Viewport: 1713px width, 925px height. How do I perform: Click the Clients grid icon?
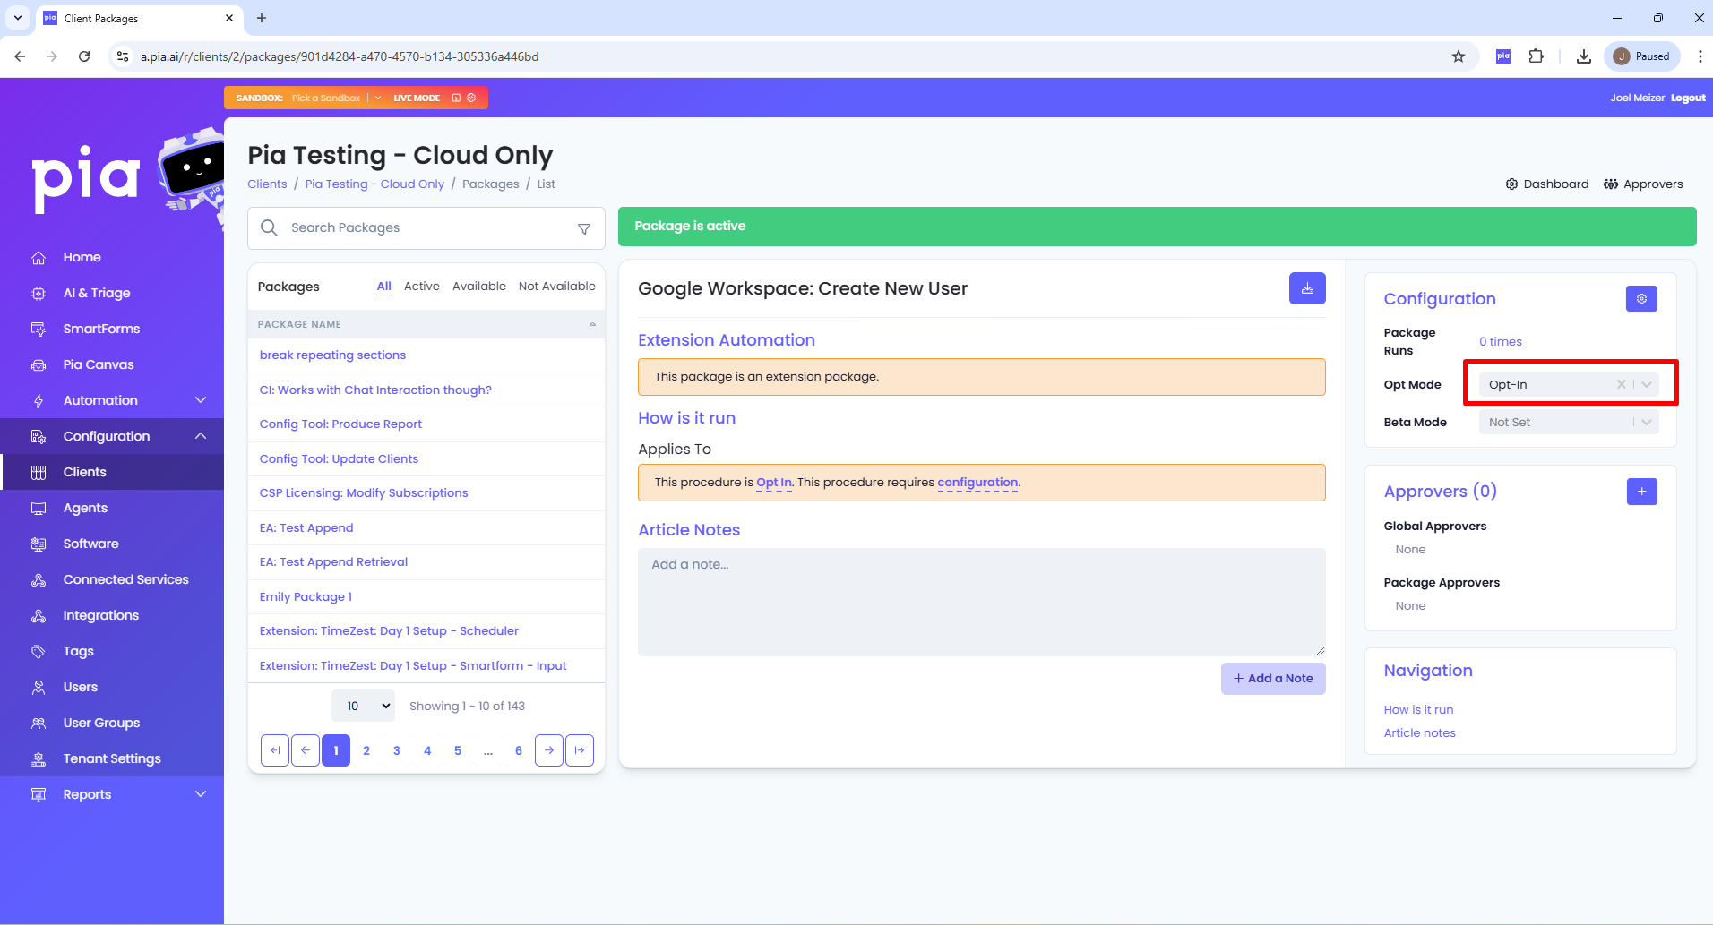pyautogui.click(x=39, y=473)
